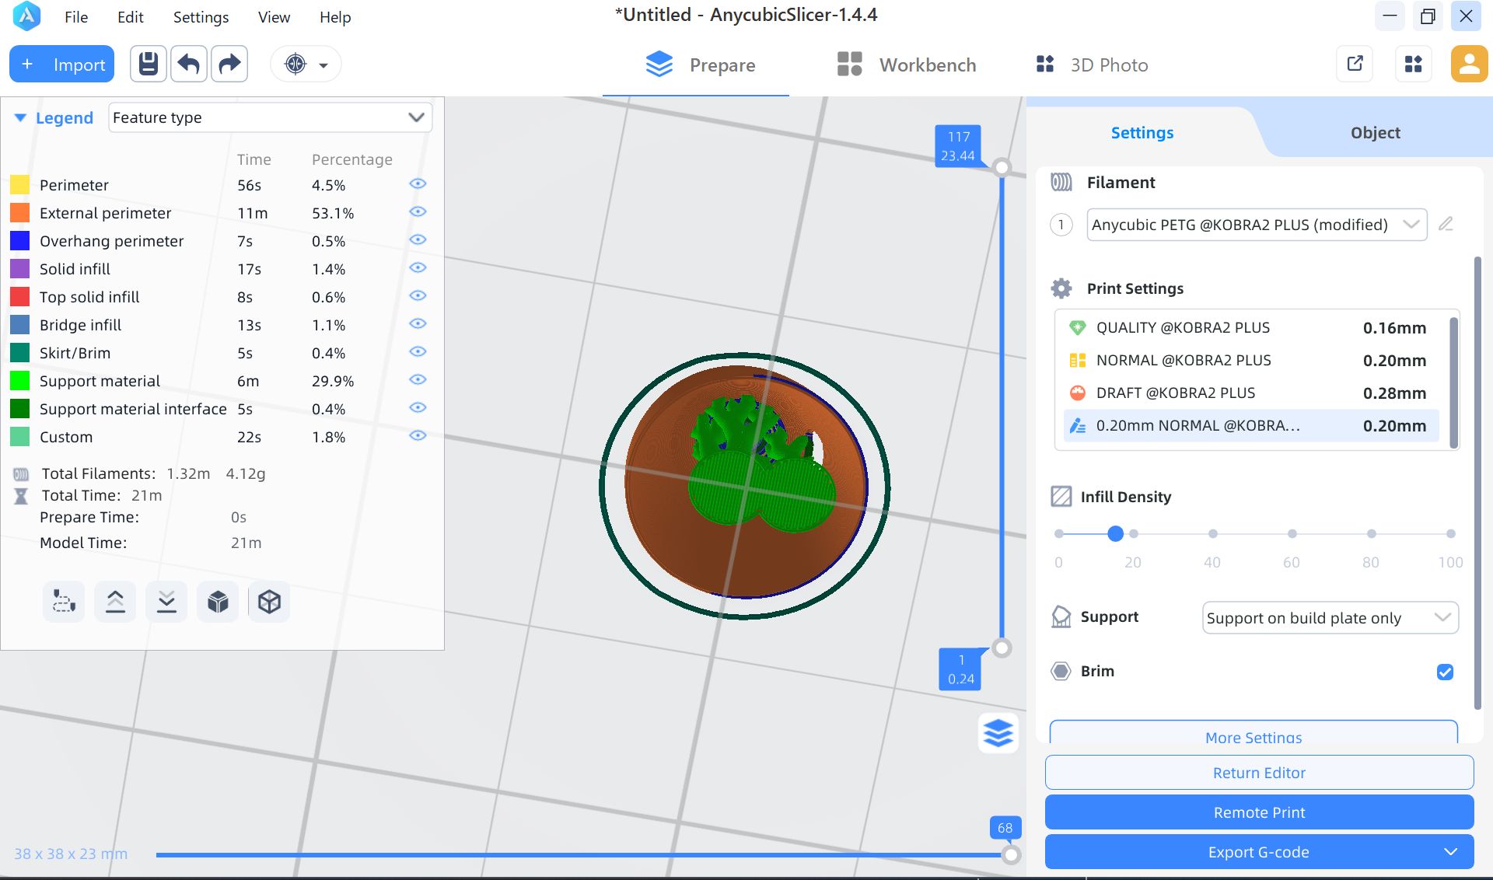Open the View menu
This screenshot has width=1493, height=880.
[274, 17]
